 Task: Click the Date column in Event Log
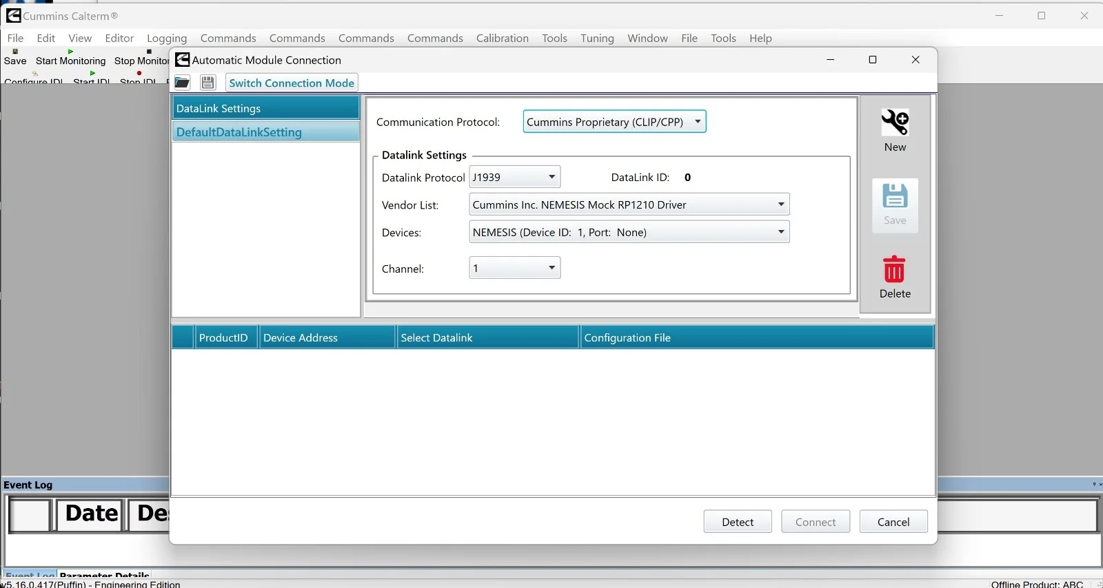(x=91, y=515)
